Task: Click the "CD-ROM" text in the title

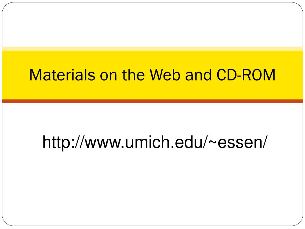Action: click(x=246, y=75)
